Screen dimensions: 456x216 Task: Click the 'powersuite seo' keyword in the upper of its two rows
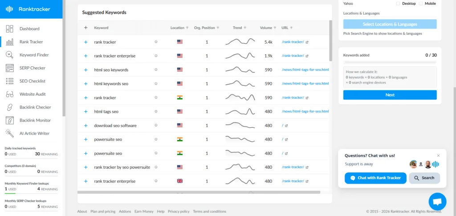click(x=108, y=139)
